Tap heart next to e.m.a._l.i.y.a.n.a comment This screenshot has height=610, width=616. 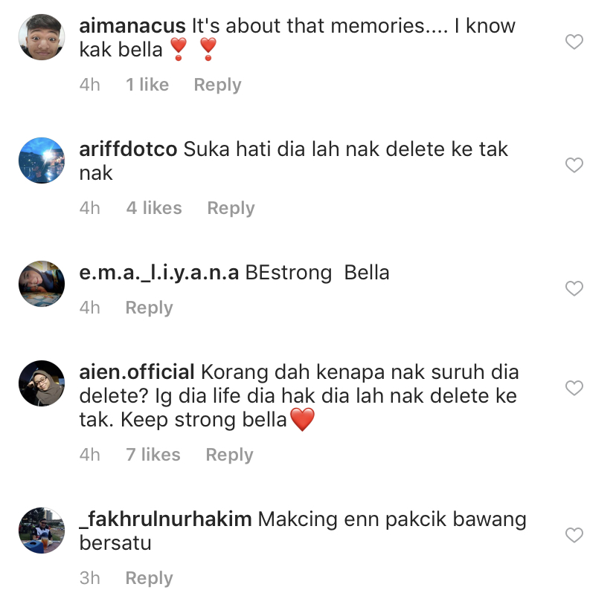pos(574,288)
